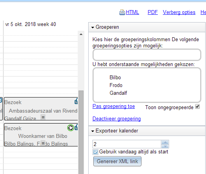Toggle Gebruik vandaag altijd als start
Image resolution: width=206 pixels, height=174 pixels.
tap(95, 152)
